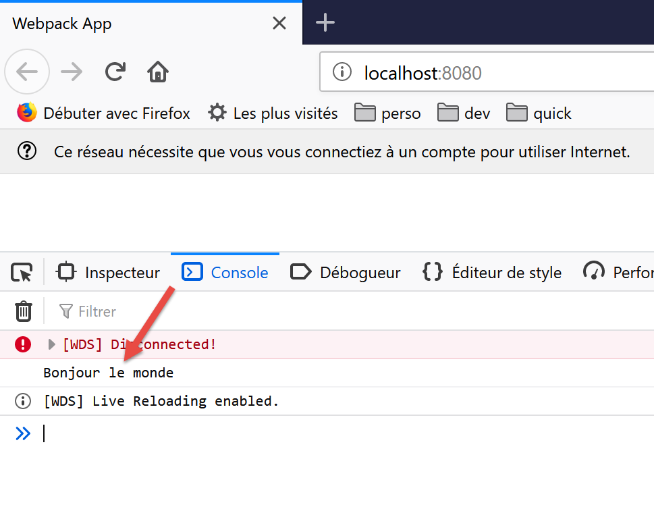Activate the element picker tool

pyautogui.click(x=22, y=273)
